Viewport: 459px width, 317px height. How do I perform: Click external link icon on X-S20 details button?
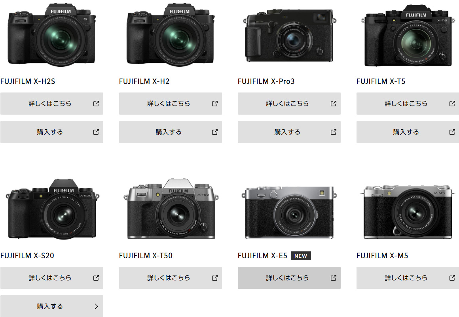click(96, 278)
